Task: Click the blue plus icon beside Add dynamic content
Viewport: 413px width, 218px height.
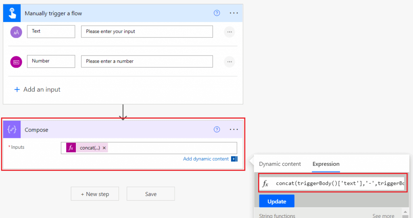Action: (234, 159)
